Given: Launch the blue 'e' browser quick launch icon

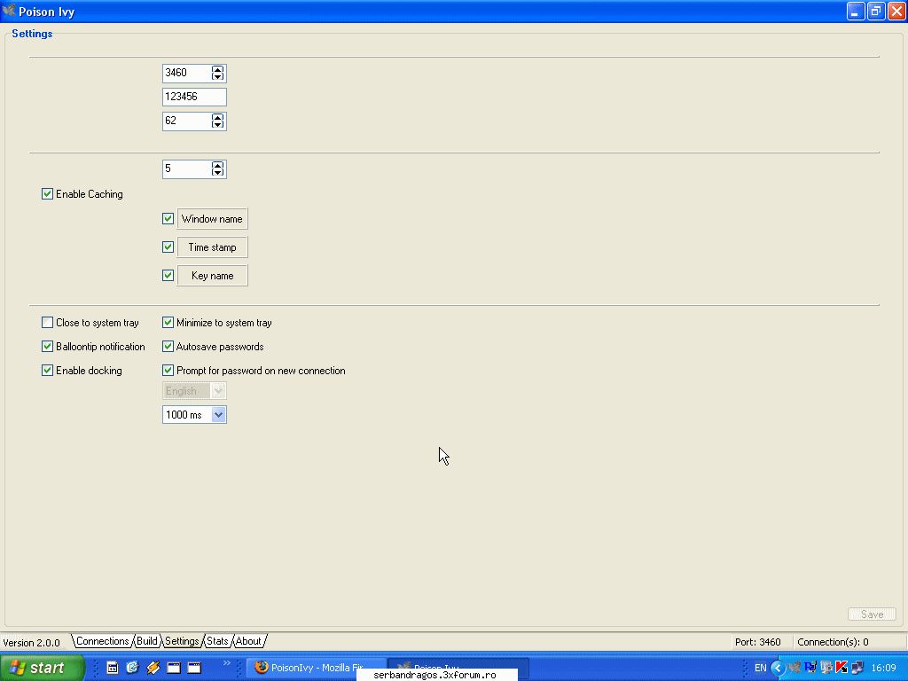Looking at the screenshot, I should (x=133, y=668).
